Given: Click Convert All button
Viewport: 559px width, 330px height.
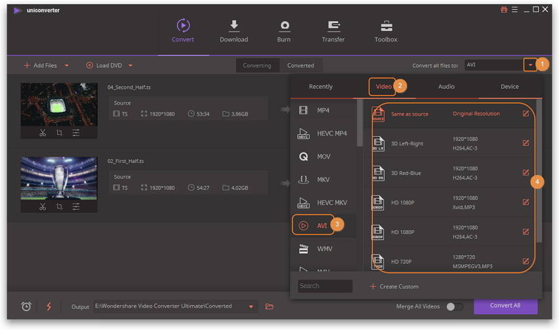Looking at the screenshot, I should pyautogui.click(x=506, y=306).
